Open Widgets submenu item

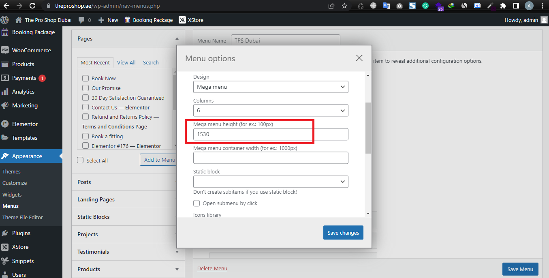12,195
